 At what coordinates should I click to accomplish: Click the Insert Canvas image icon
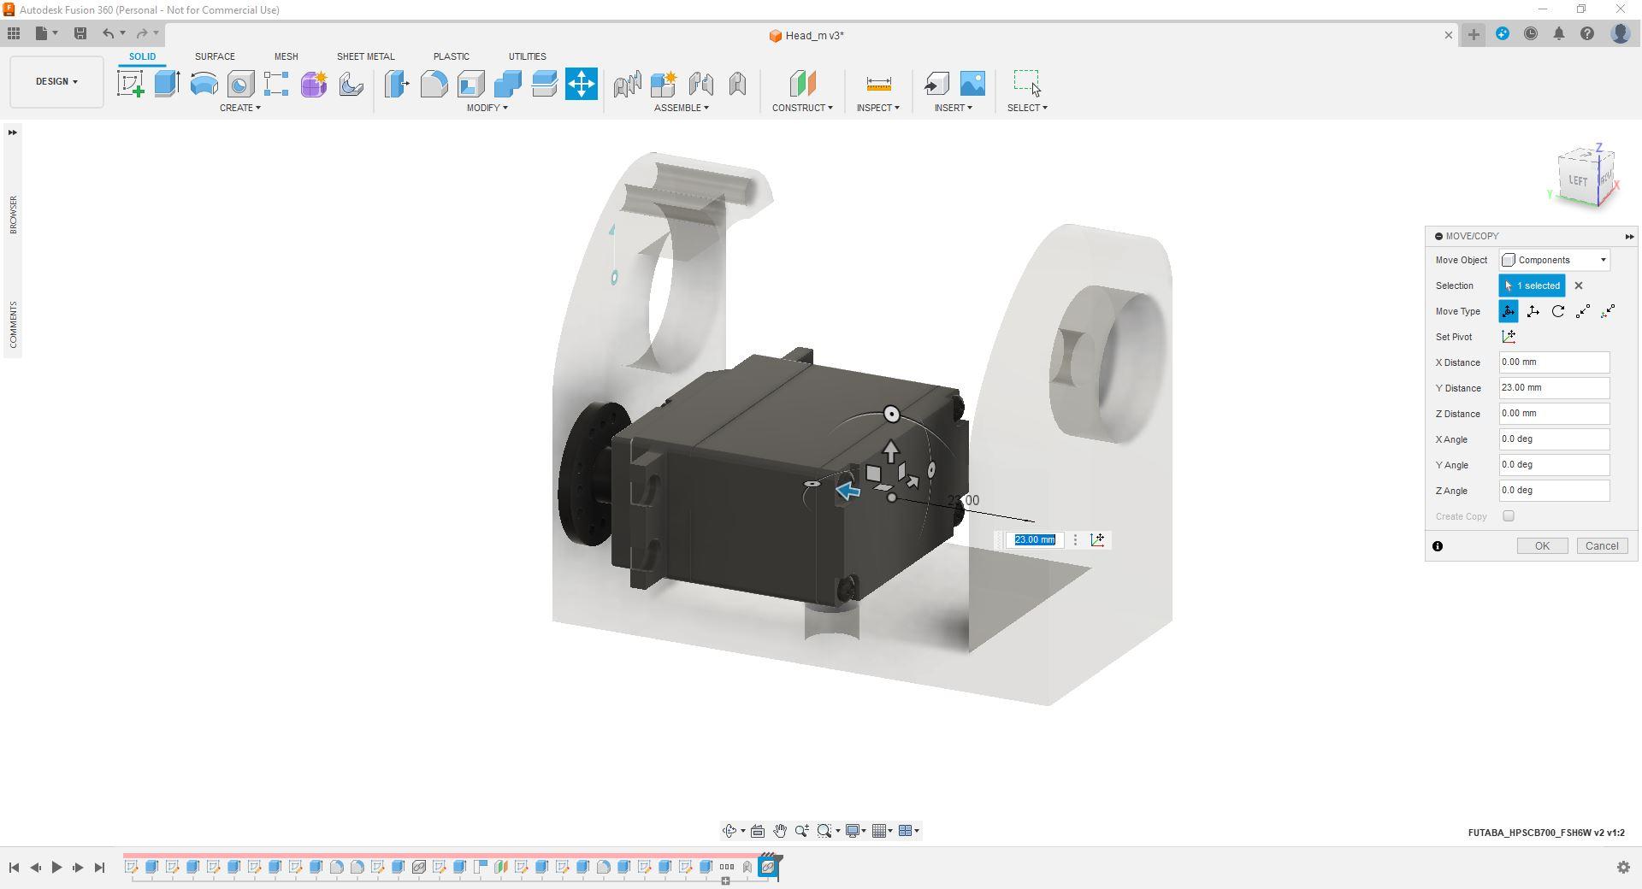coord(973,84)
